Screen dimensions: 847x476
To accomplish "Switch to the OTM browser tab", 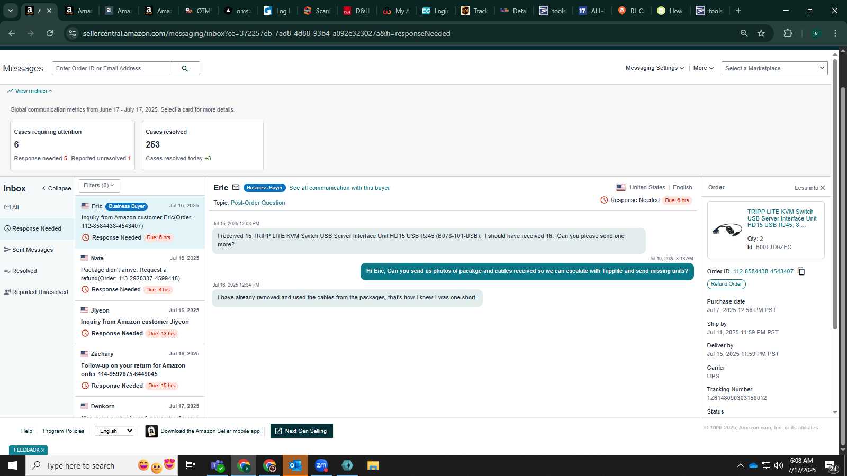I will 199,11.
